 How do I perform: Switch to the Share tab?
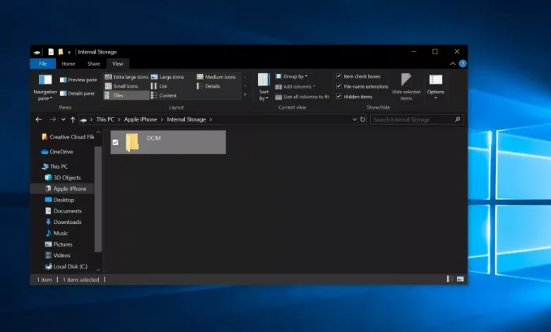[x=93, y=64]
